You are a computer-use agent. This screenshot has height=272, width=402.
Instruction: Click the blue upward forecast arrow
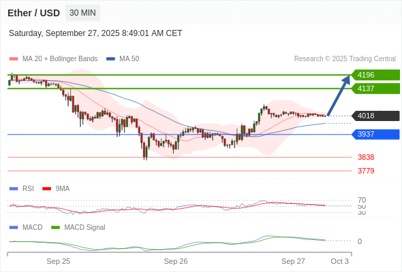pyautogui.click(x=339, y=95)
